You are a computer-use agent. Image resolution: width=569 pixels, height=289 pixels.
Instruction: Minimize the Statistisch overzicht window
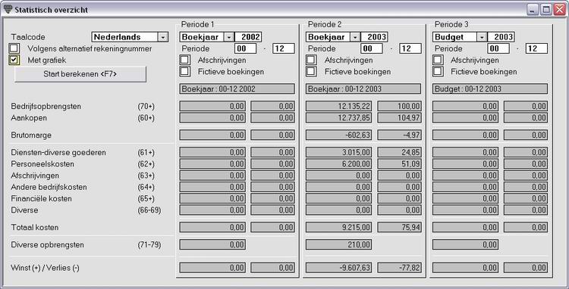(x=533, y=10)
